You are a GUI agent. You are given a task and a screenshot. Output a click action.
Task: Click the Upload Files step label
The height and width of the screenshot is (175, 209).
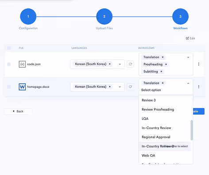coord(104,28)
